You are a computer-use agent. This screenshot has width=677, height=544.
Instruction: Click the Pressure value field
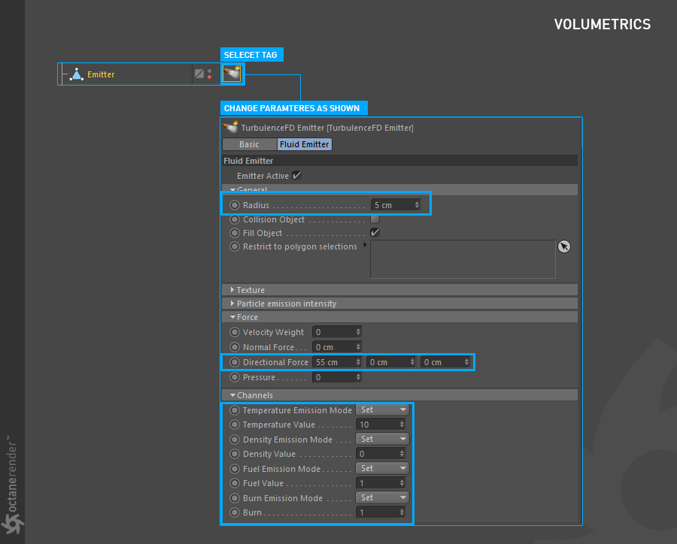click(x=337, y=377)
